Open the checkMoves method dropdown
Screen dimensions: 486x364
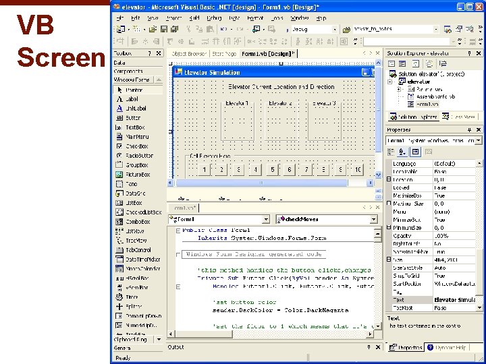(x=373, y=219)
